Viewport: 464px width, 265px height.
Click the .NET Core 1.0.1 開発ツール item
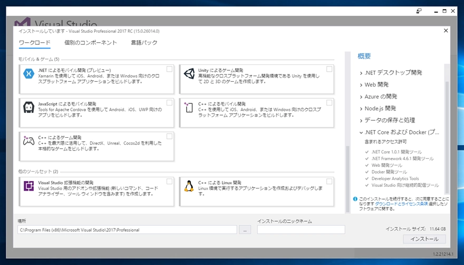[x=397, y=152]
